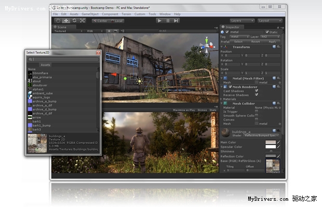Open the Assets menu
This screenshot has width=322, height=207.
tap(74, 14)
